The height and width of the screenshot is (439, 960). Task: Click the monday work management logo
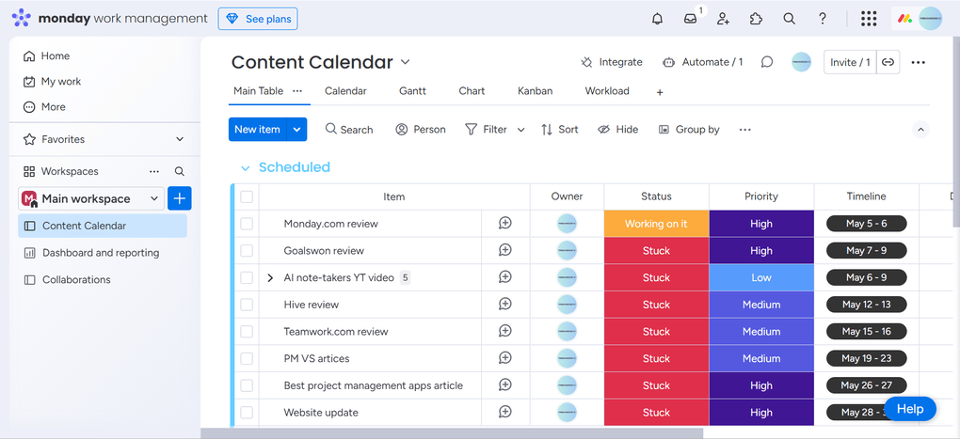click(109, 19)
